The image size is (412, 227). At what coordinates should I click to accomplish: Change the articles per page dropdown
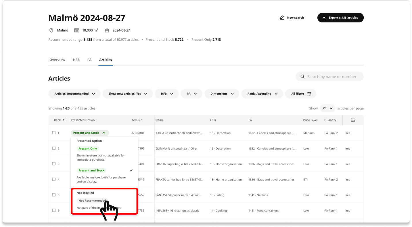click(x=327, y=108)
